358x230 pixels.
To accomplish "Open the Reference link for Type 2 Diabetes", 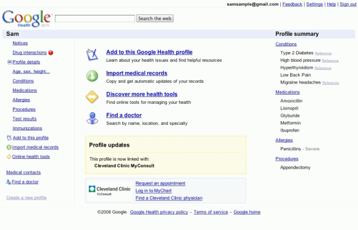I will point(323,53).
